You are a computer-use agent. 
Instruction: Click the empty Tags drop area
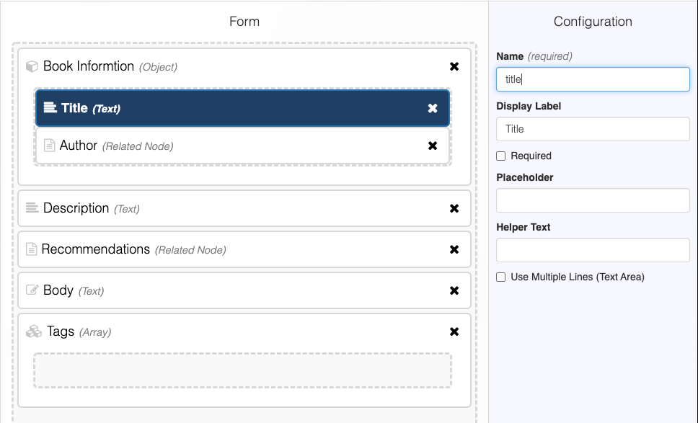242,370
